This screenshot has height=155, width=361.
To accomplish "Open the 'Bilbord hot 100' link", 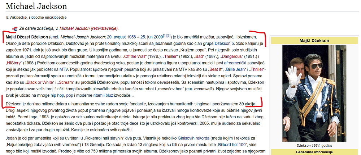I will coord(232,145).
